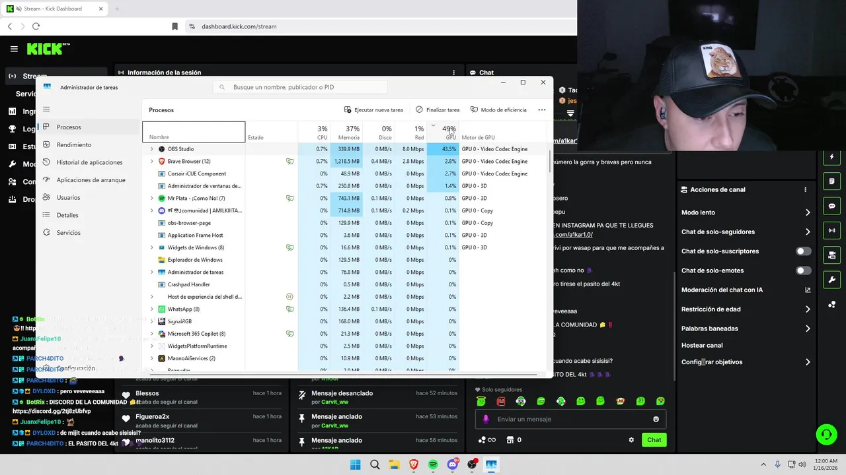The width and height of the screenshot is (846, 475).
Task: Toggle Chat de solo-suscriptores switch
Action: pos(803,251)
